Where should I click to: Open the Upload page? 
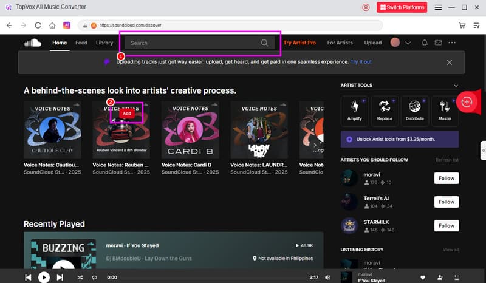(373, 43)
